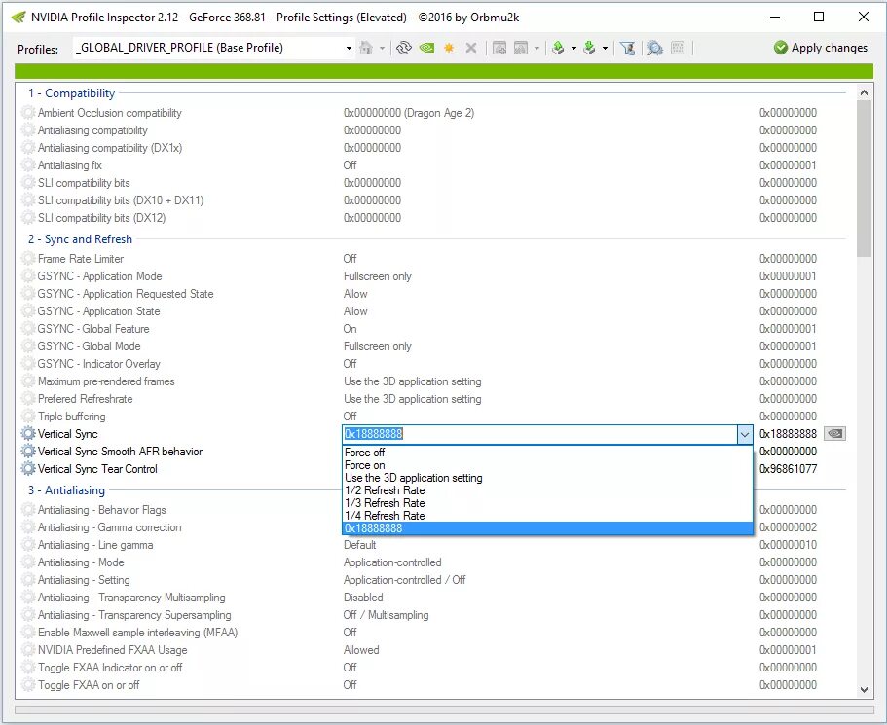Click gear icon beside Frame Rate Limiter
This screenshot has width=887, height=725.
pos(28,259)
